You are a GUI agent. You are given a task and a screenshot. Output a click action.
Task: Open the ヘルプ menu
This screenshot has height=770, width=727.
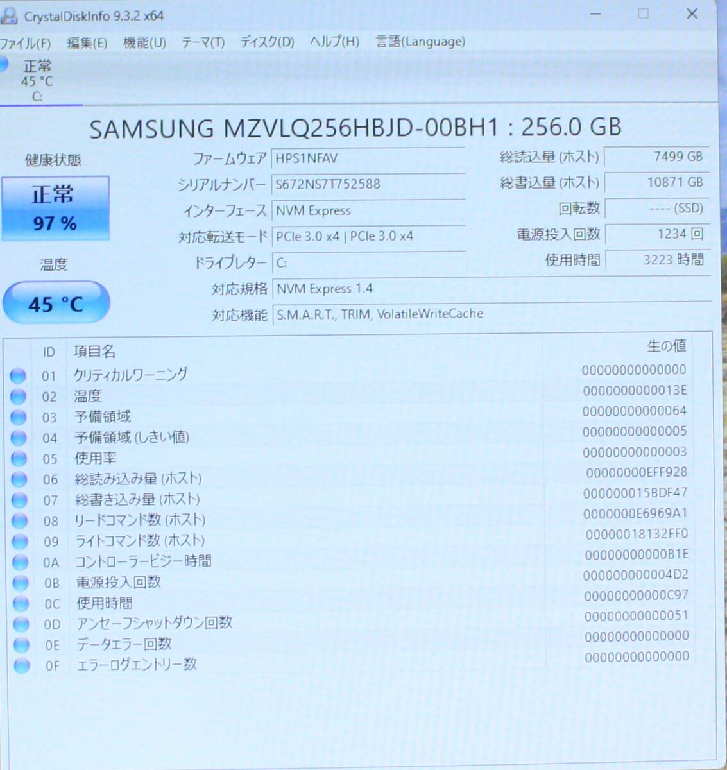pyautogui.click(x=334, y=42)
